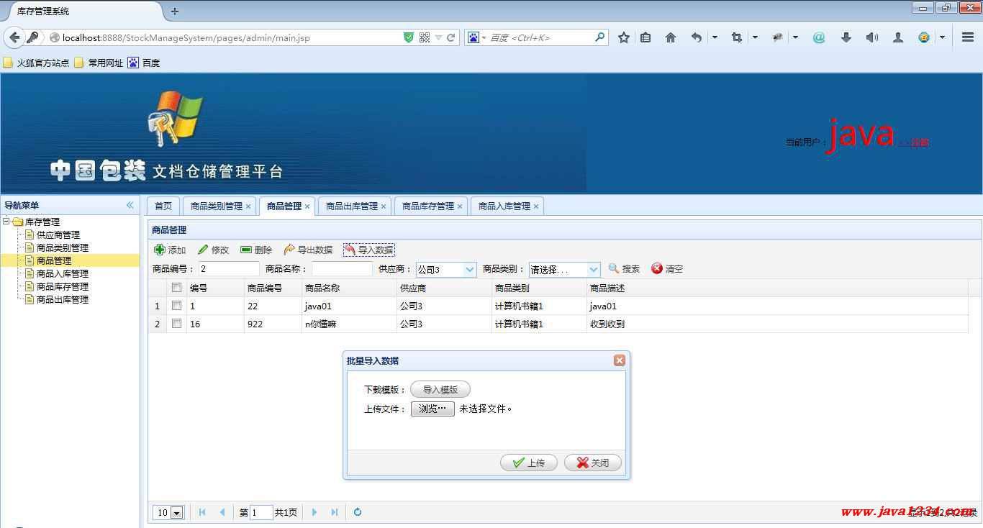983x528 pixels.
Task: Open the supplier (供应商) dropdown
Action: click(x=470, y=270)
